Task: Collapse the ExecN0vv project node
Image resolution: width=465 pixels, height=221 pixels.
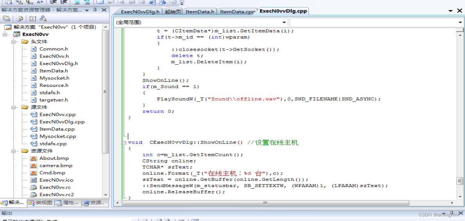Action: pos(4,34)
